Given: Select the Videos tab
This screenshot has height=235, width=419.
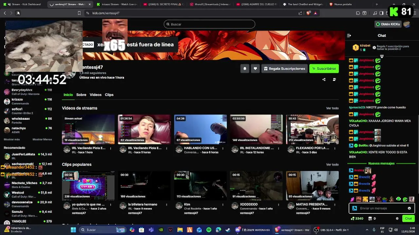Looking at the screenshot, I should pos(96,95).
